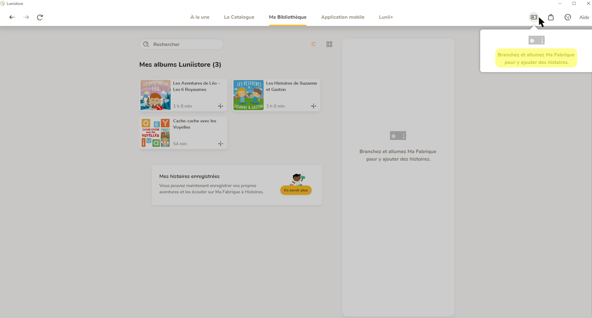Select the Cache-cache avec les Voyelles cover

point(155,133)
